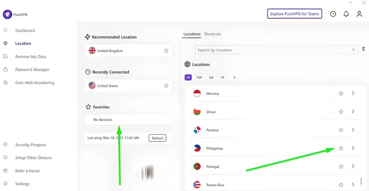Click the Philippines flag icon
This screenshot has width=369, height=191.
[x=197, y=148]
